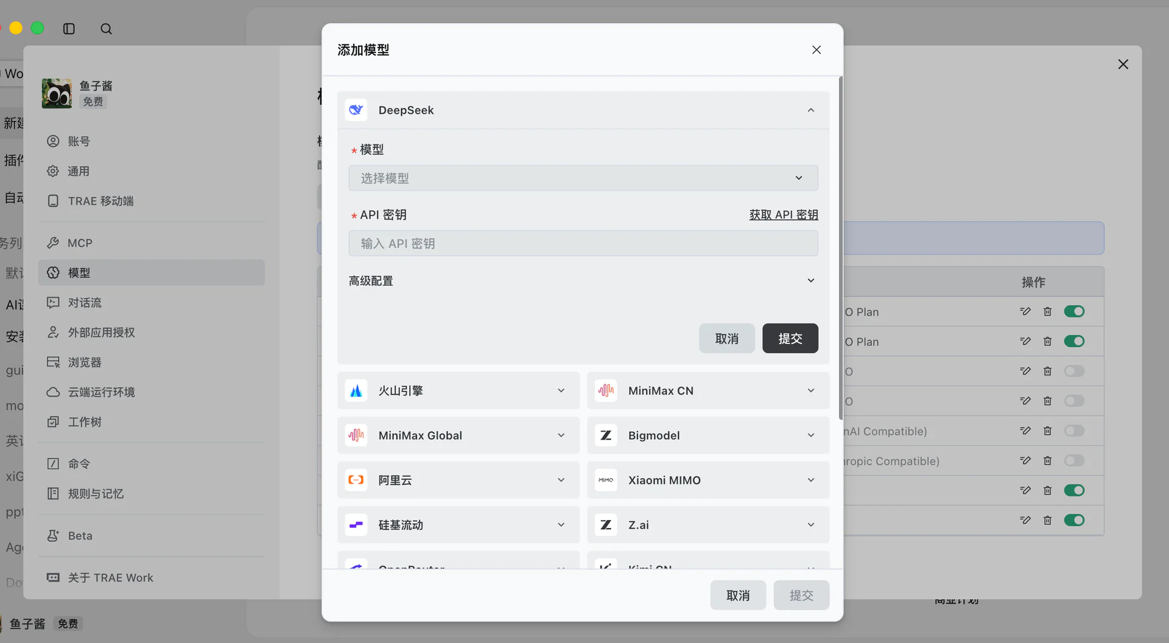Expand the Z.ai provider chevron
This screenshot has height=643, width=1169.
pos(811,525)
